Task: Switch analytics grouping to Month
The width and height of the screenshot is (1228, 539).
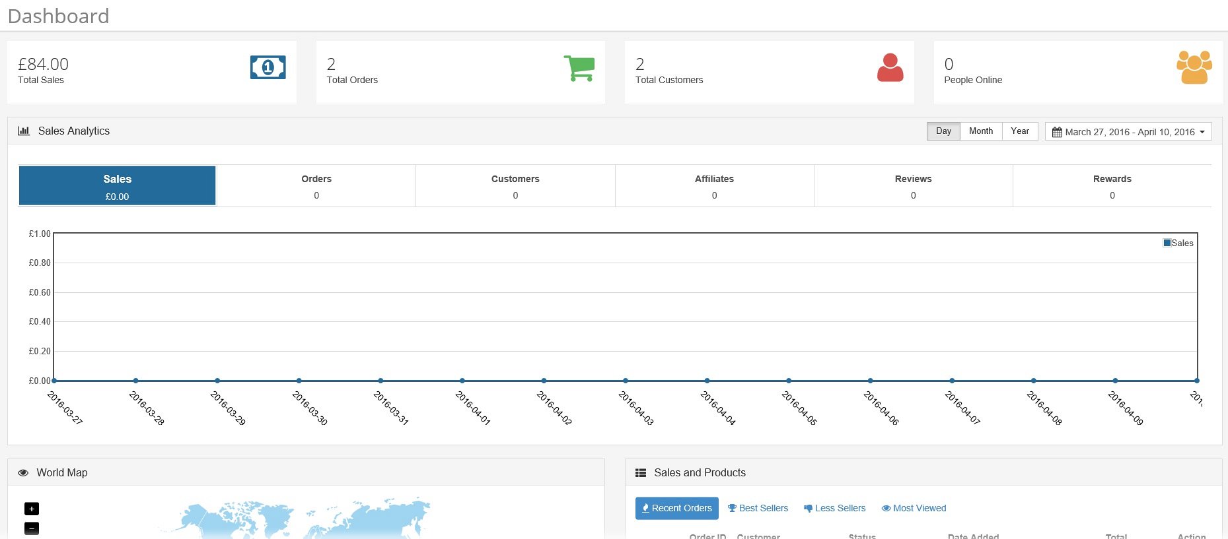Action: pyautogui.click(x=980, y=131)
